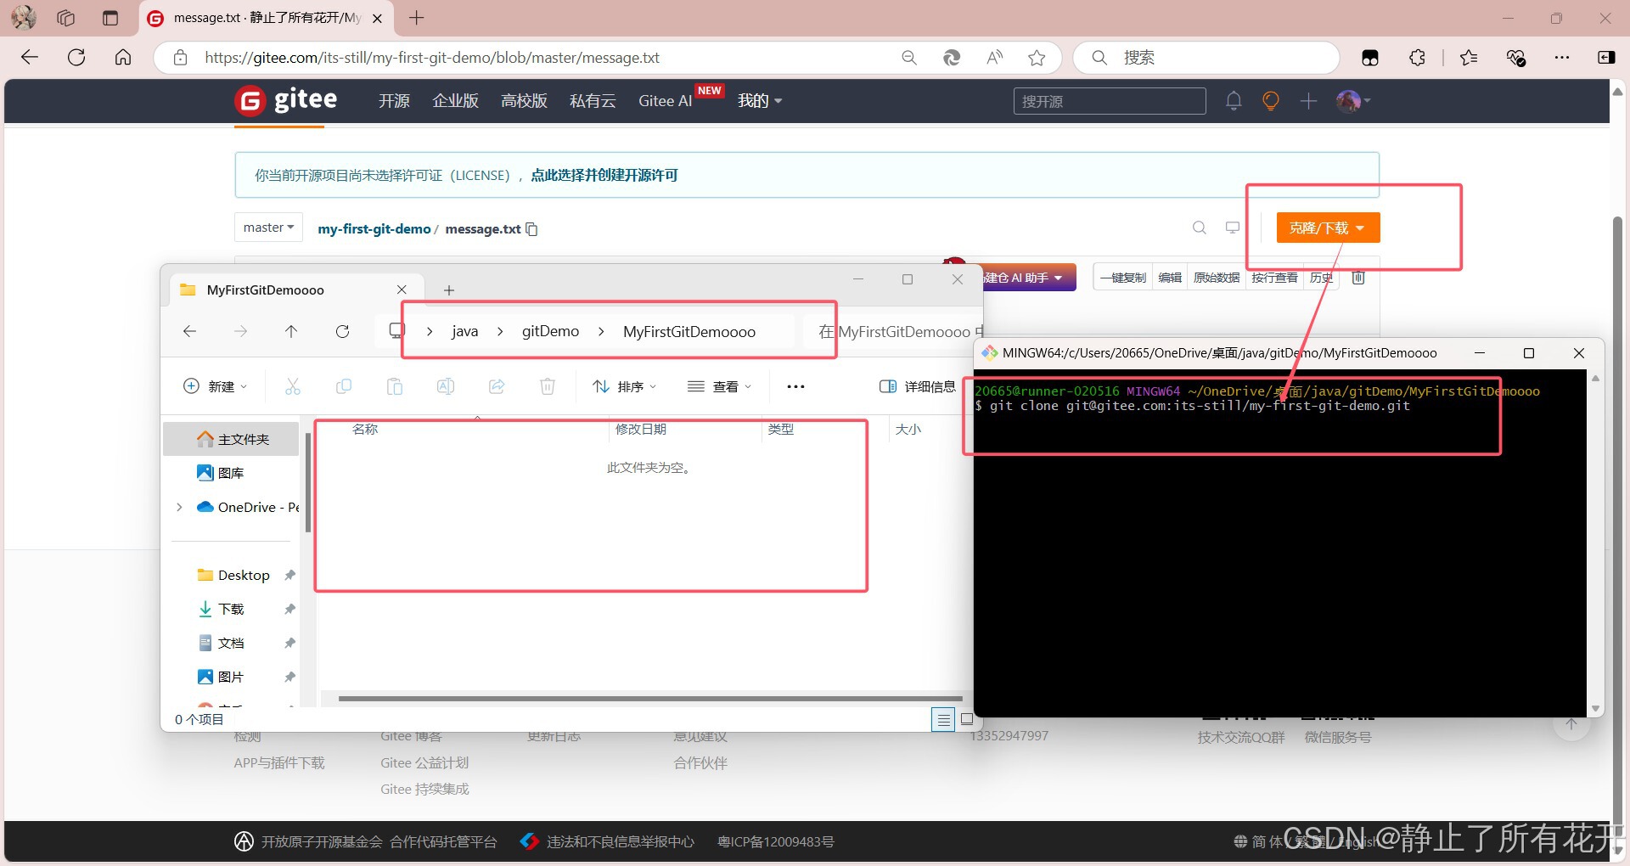Click the 原始数据 button
Image resolution: width=1630 pixels, height=866 pixels.
pyautogui.click(x=1217, y=278)
